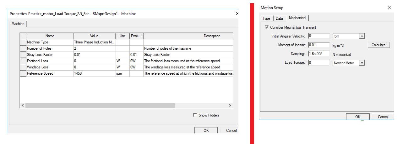The height and width of the screenshot is (144, 403).
Task: Click the Stray Loss Factor description text
Action: click(x=157, y=55)
